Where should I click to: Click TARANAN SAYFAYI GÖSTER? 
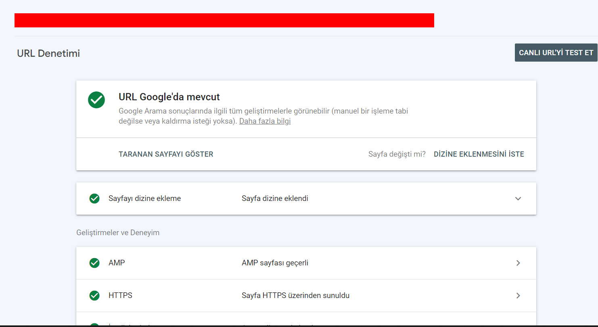[166, 154]
